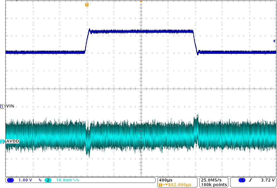Select the VIN channel label
The width and height of the screenshot is (277, 188).
pos(10,106)
